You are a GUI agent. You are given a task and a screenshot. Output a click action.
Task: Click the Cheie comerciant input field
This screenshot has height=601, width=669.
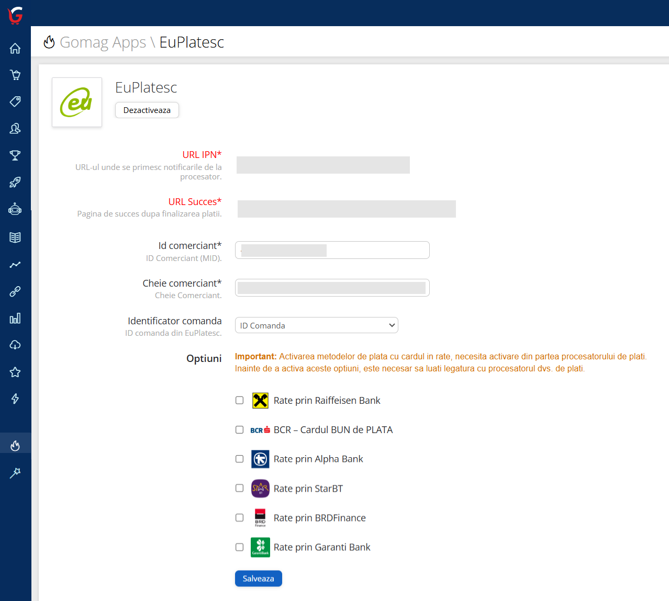[332, 288]
